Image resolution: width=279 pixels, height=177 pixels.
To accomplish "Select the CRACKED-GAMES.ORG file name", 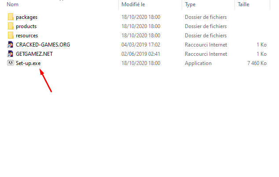I will coord(43,45).
